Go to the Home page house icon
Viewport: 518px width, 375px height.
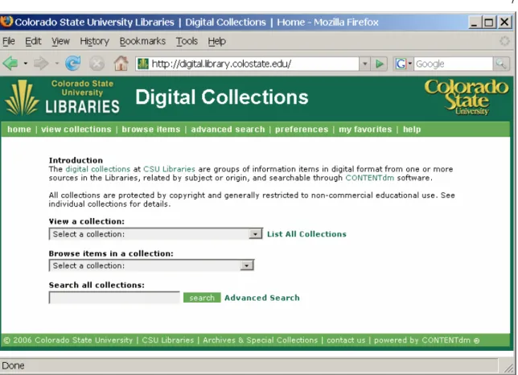[121, 63]
